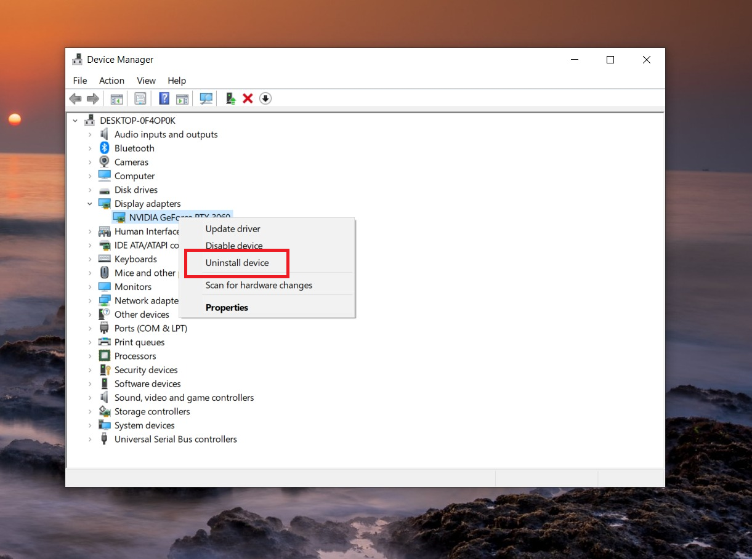Click the forward navigation arrow icon

[x=92, y=99]
